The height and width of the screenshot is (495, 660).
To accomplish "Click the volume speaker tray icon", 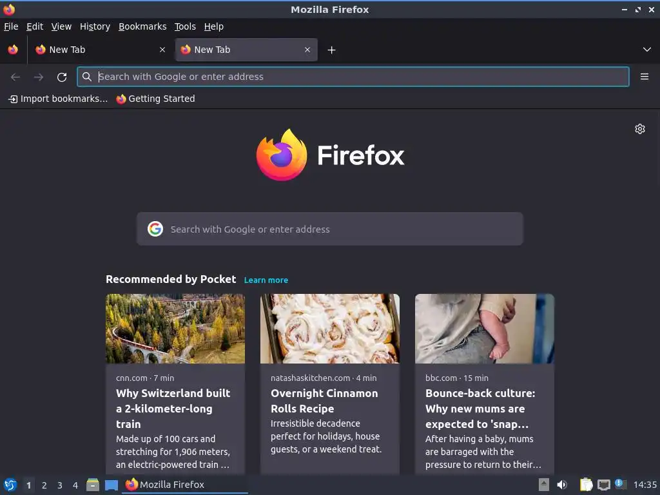I will [x=561, y=485].
